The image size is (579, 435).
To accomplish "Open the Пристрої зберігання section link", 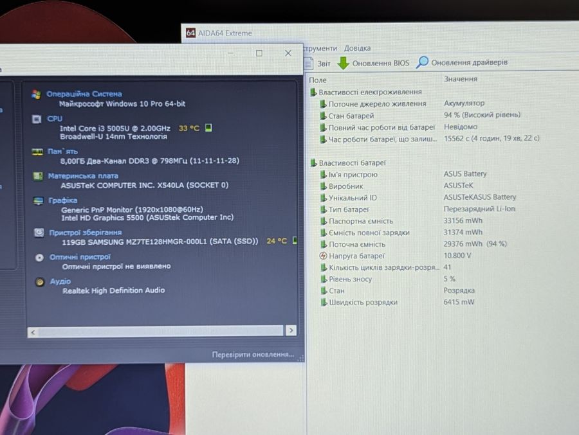I will click(86, 233).
